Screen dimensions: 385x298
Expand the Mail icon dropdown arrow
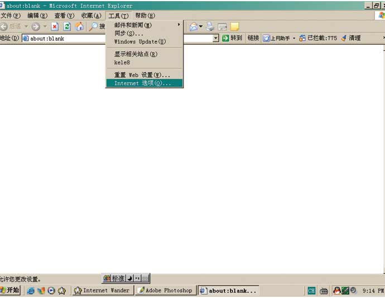[201, 26]
